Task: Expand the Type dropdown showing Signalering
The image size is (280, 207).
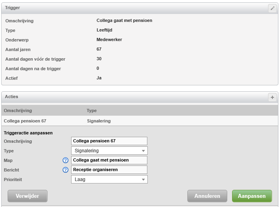Action: (109, 151)
